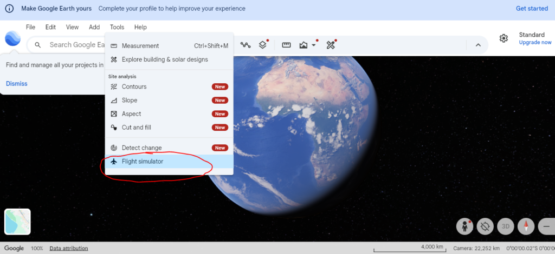Screen dimensions: 555x254
Task: Click the 4,000 km scale bar
Action: click(410, 248)
